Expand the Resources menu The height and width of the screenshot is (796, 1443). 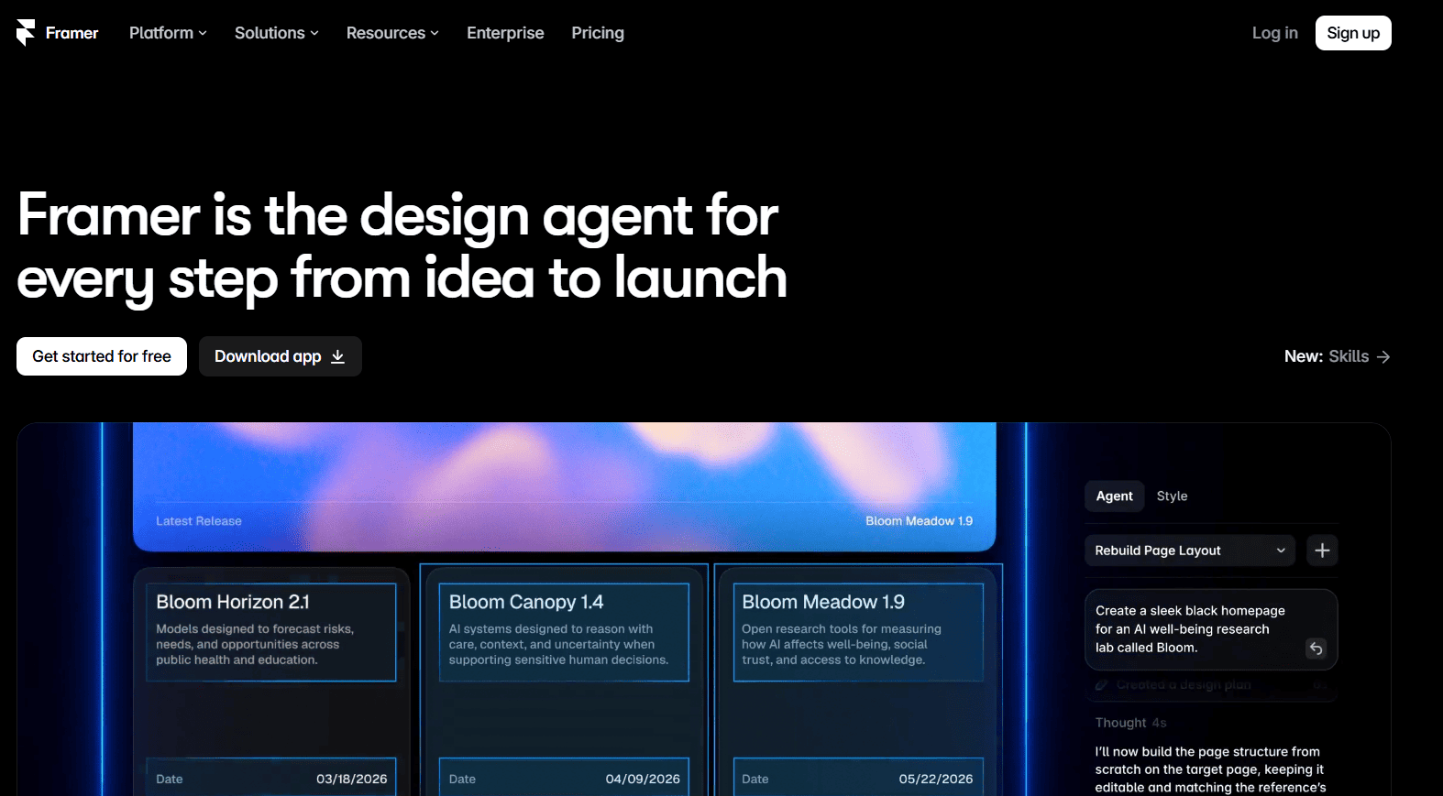[x=392, y=33]
